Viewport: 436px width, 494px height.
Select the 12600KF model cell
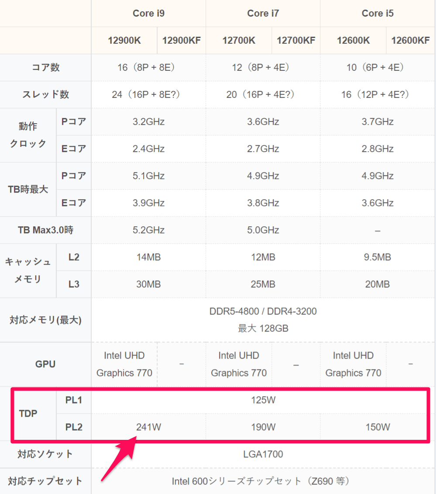click(411, 40)
